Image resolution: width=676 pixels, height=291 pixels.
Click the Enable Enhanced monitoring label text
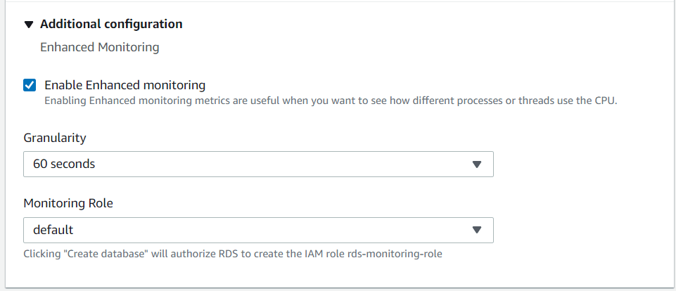(x=125, y=85)
